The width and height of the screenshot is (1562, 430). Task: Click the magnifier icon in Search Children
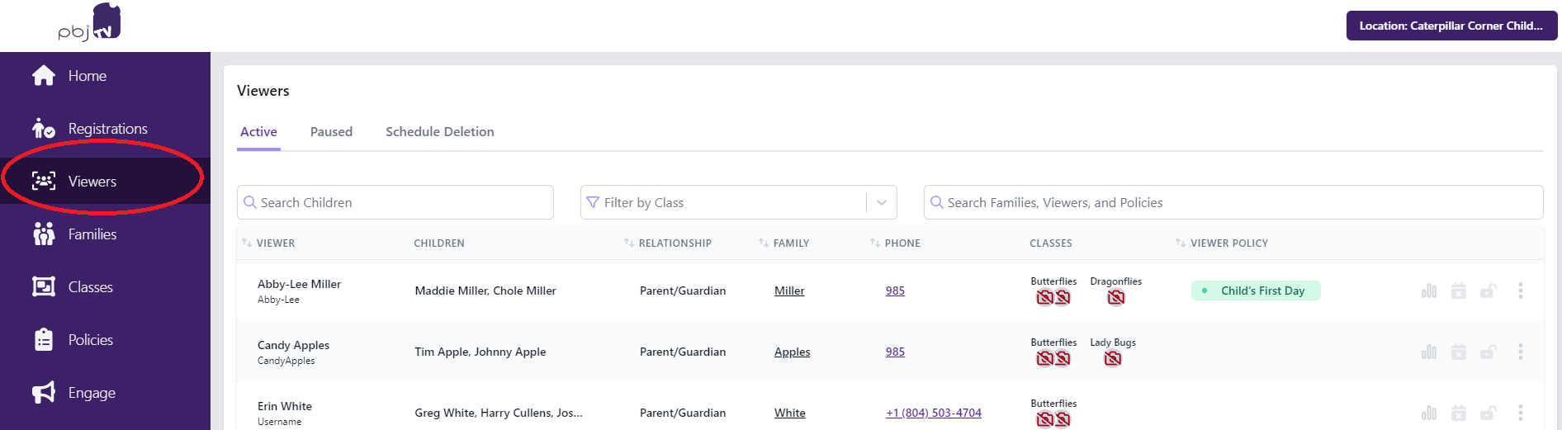point(250,202)
